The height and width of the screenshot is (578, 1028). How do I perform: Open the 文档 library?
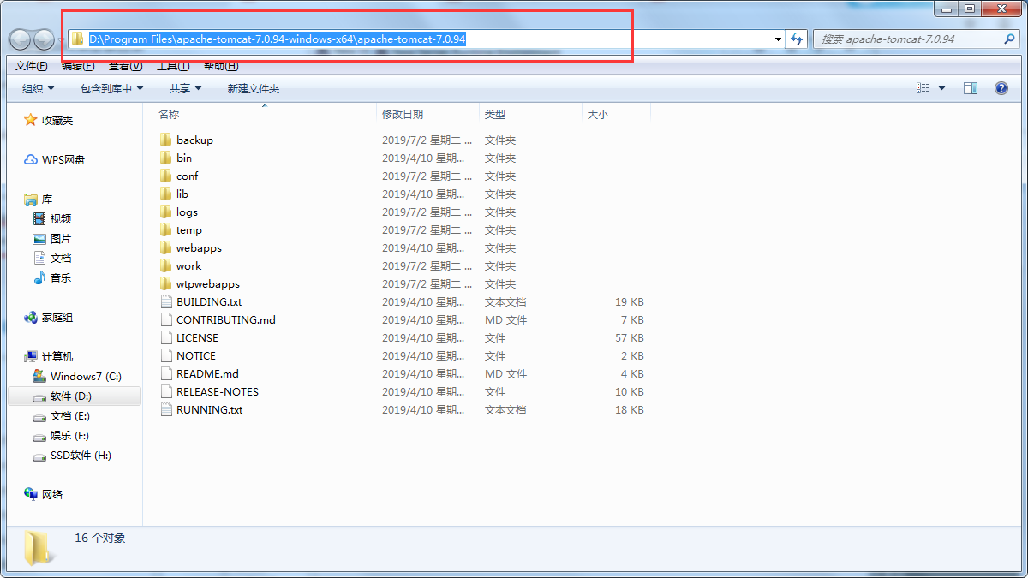point(53,258)
